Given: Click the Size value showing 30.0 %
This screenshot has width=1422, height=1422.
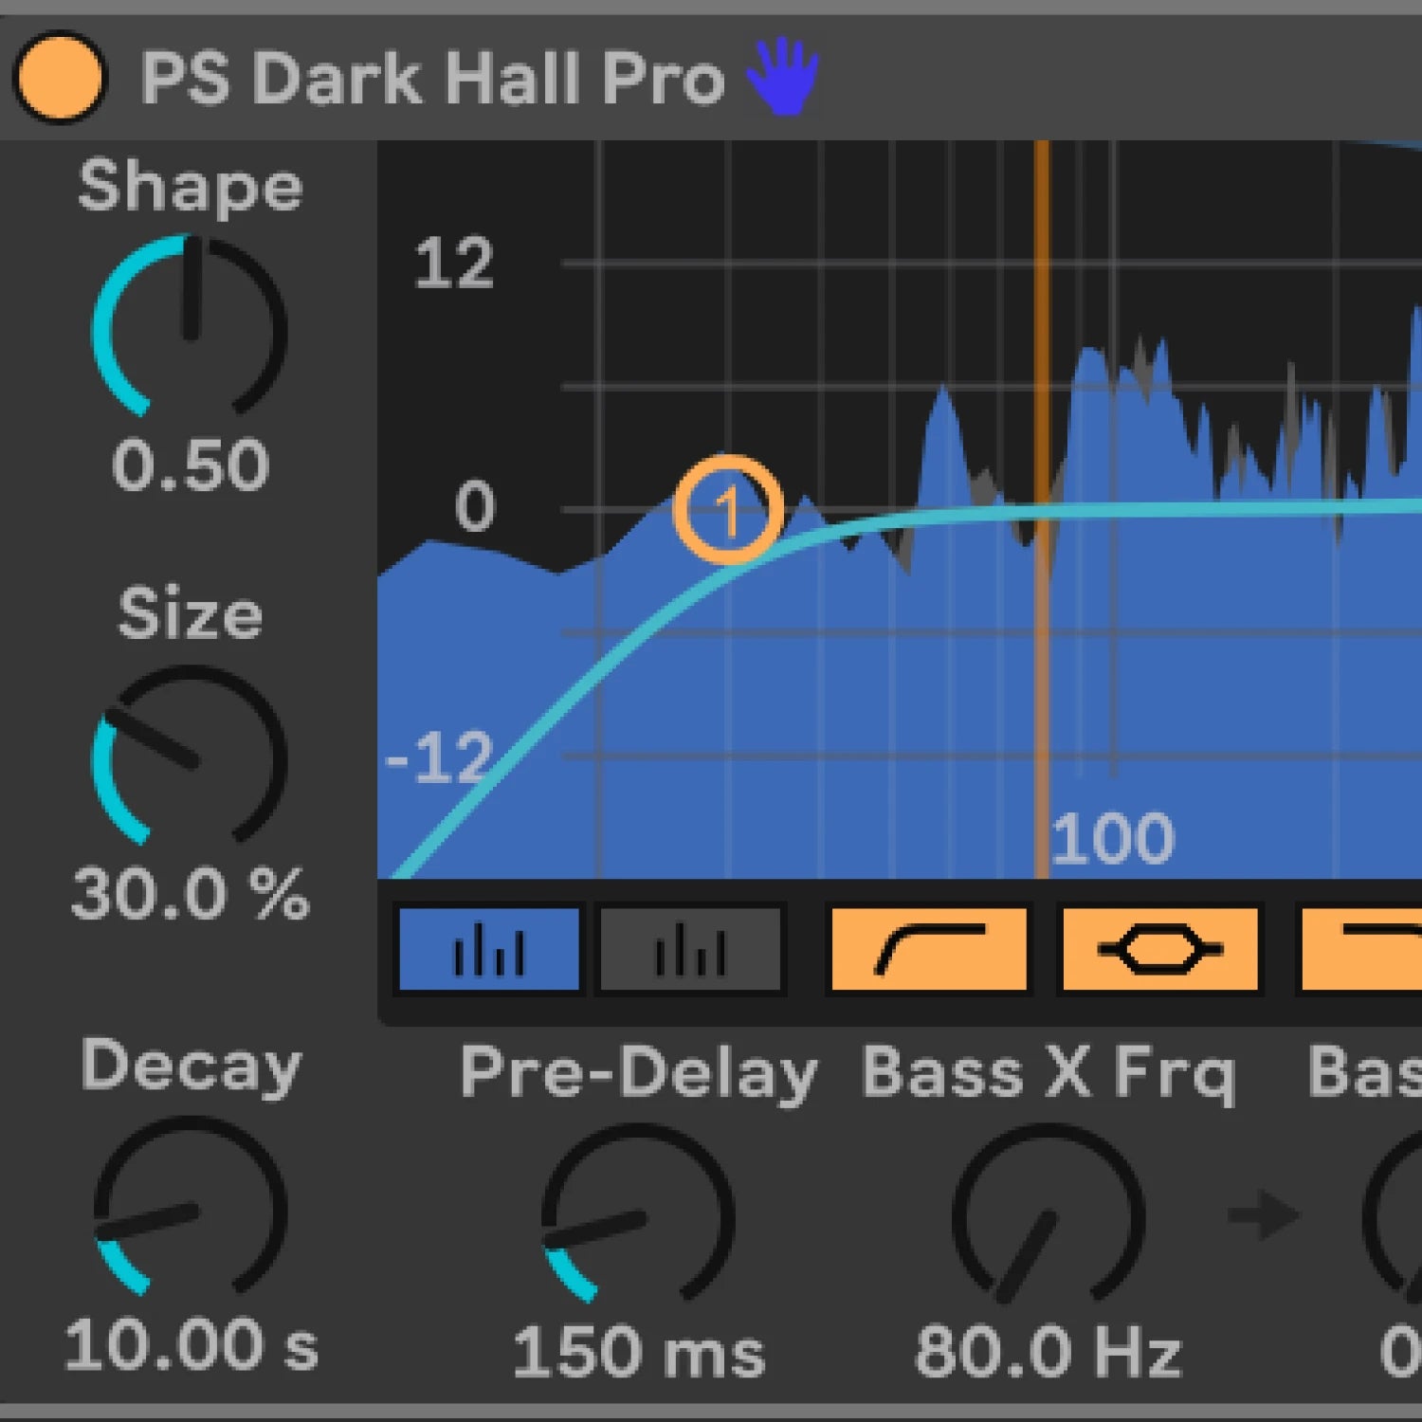Looking at the screenshot, I should pyautogui.click(x=190, y=894).
